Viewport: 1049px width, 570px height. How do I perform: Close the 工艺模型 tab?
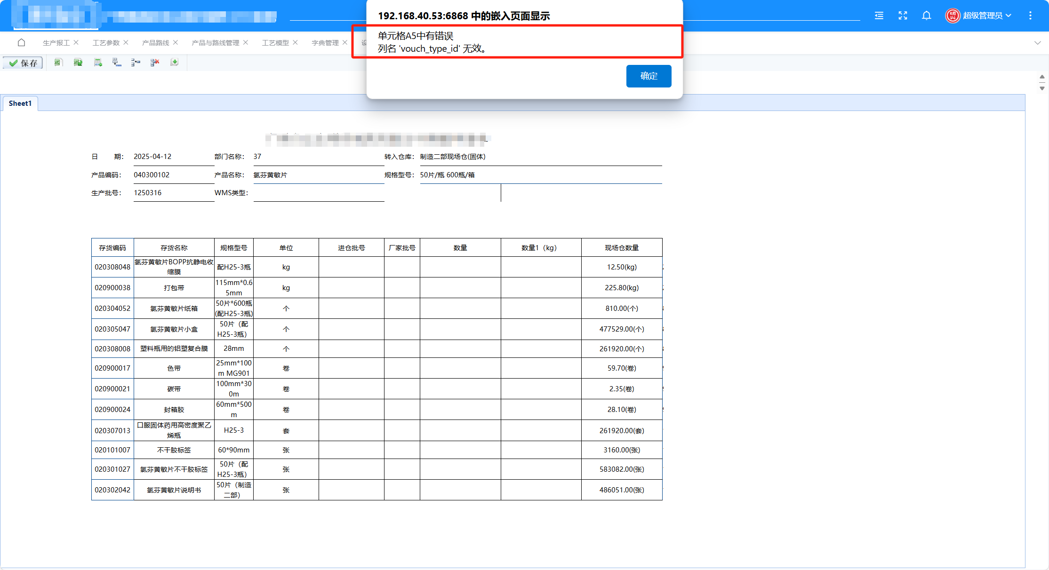tap(295, 42)
